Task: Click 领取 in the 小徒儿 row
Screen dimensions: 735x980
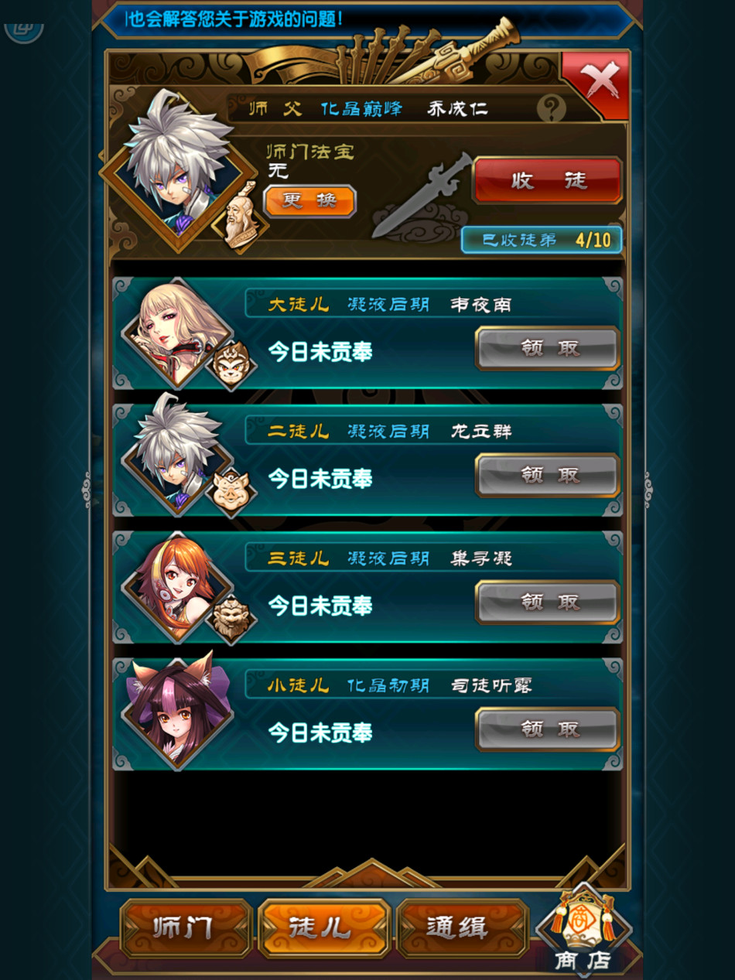Action: tap(547, 729)
